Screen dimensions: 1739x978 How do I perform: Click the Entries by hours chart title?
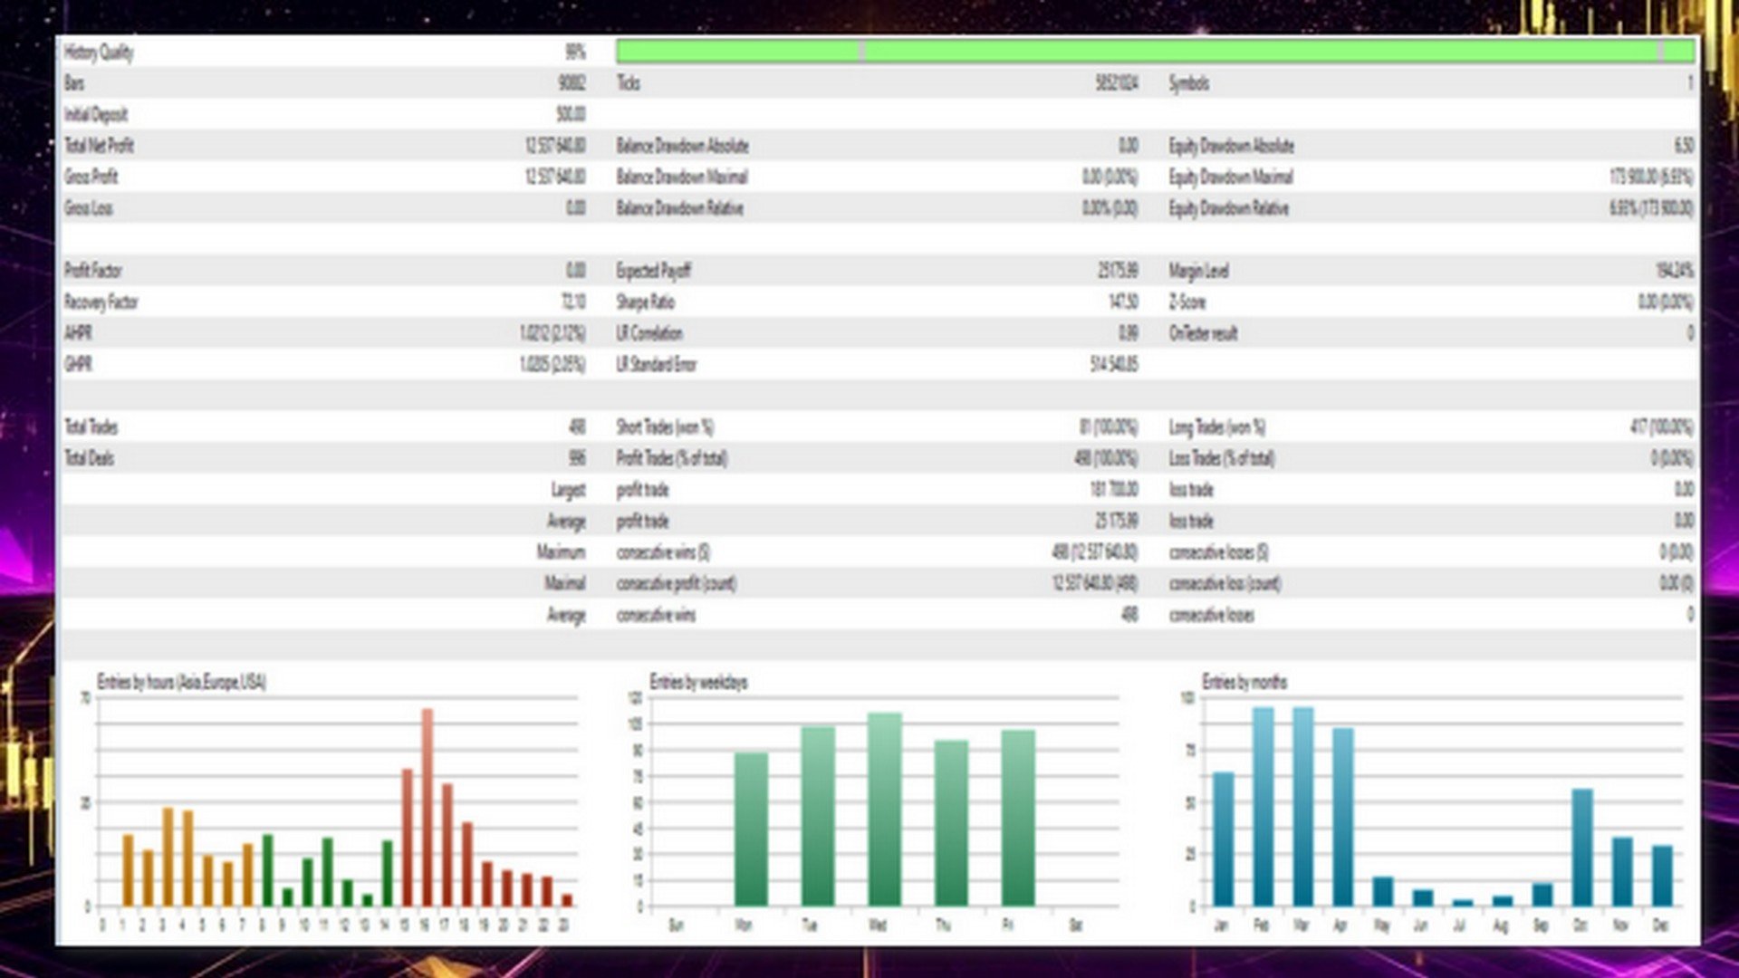pos(182,682)
